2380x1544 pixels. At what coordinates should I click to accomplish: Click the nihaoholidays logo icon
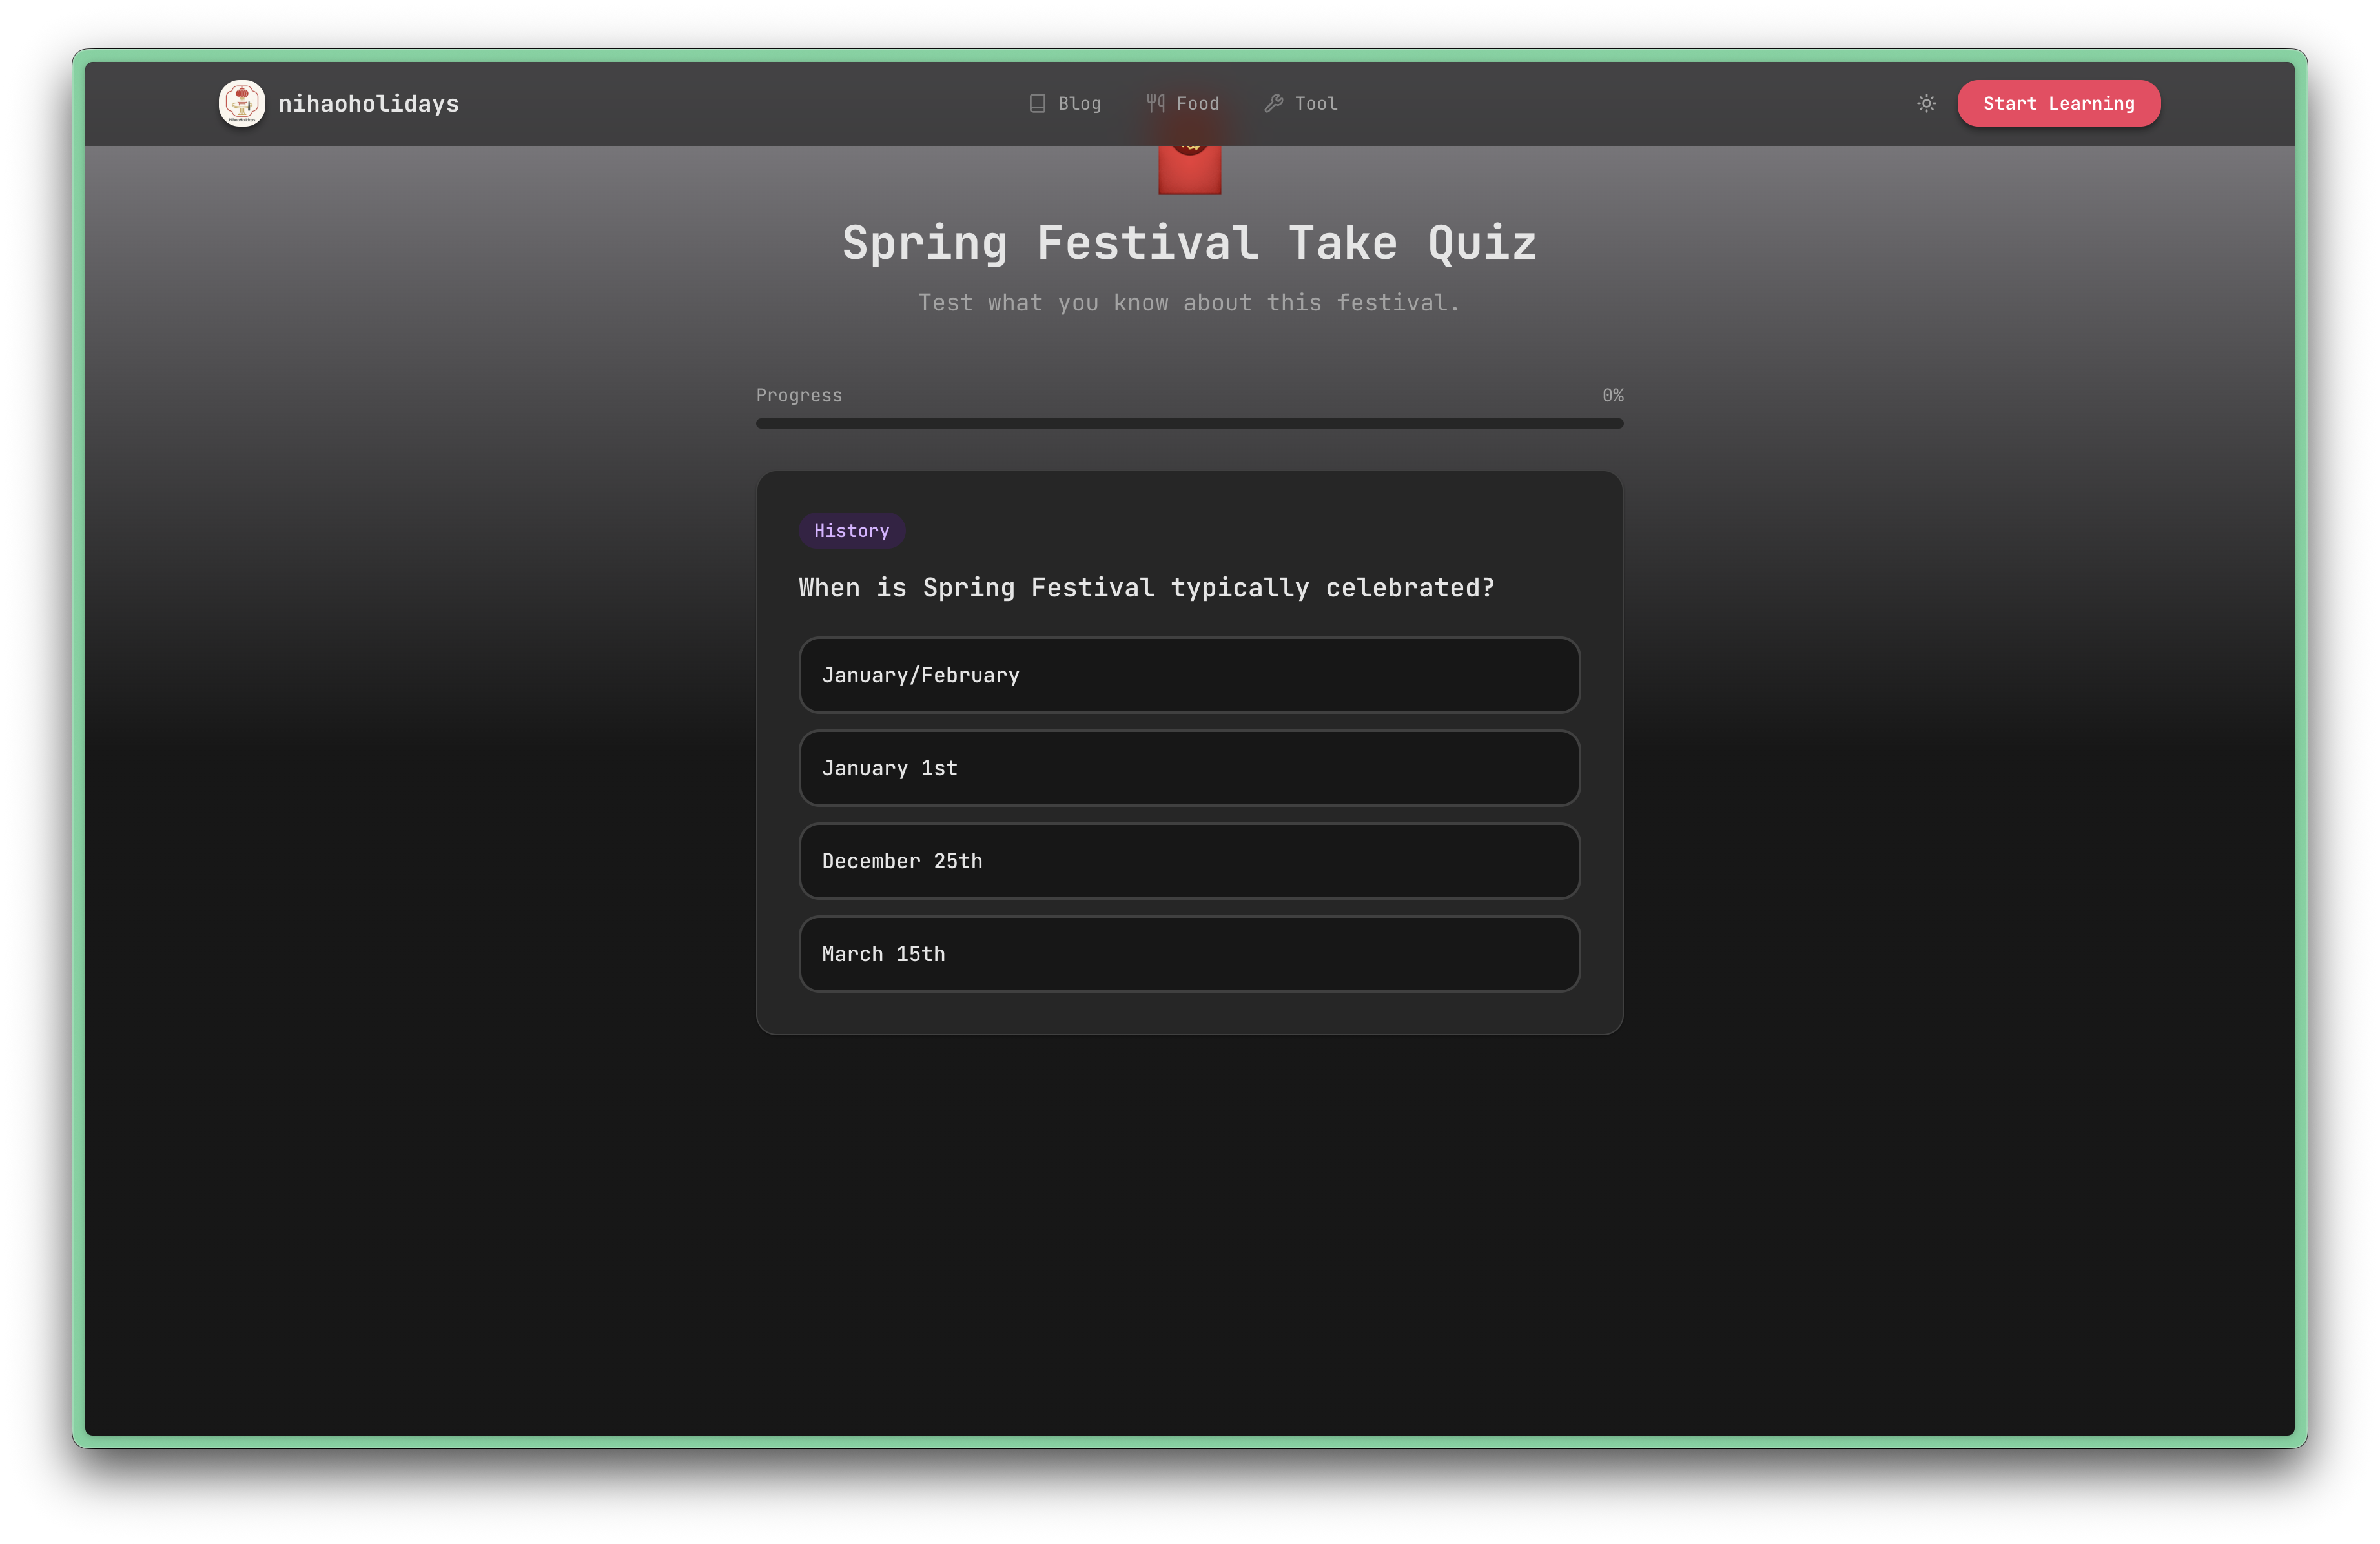(241, 103)
